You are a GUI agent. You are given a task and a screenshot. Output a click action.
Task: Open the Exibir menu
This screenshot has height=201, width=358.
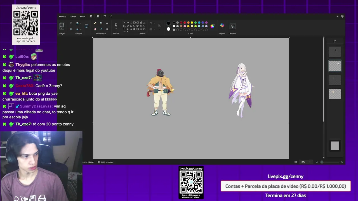pos(83,16)
